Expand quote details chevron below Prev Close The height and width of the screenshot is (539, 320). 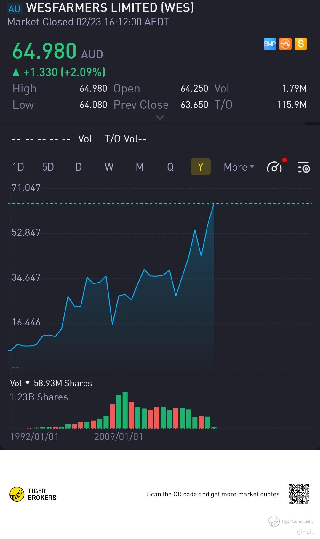(160, 118)
